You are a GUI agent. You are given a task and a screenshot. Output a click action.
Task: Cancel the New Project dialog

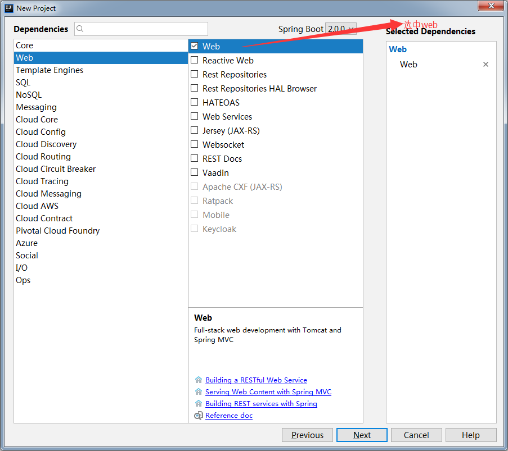click(x=416, y=435)
